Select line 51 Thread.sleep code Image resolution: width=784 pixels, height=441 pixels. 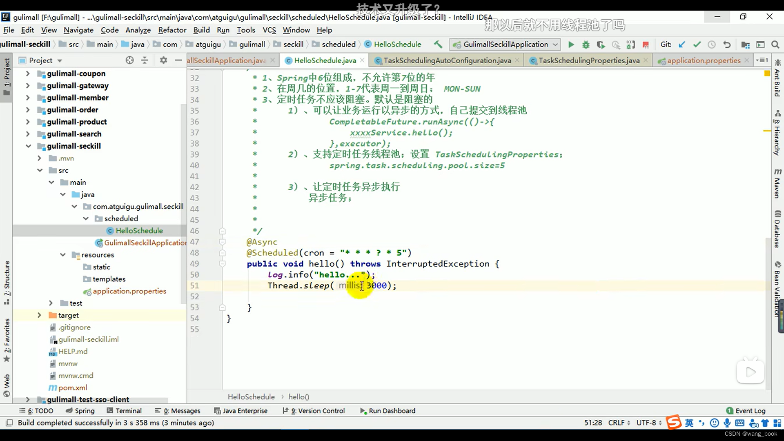click(332, 285)
